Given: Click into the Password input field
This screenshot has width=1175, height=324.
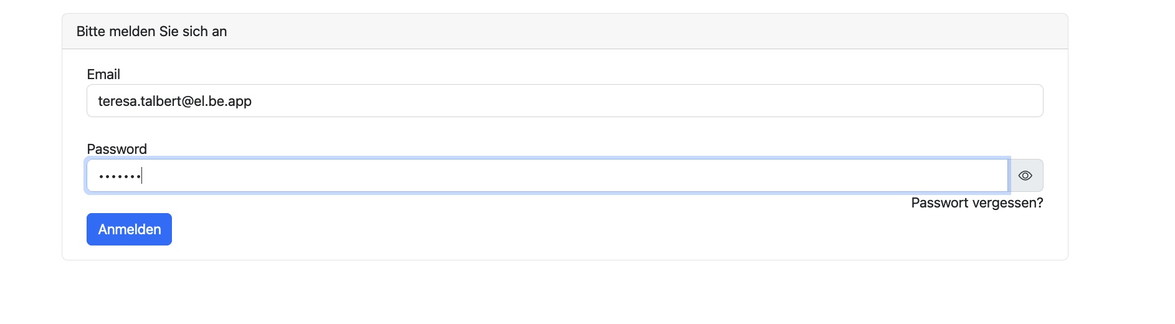Looking at the screenshot, I should point(547,176).
